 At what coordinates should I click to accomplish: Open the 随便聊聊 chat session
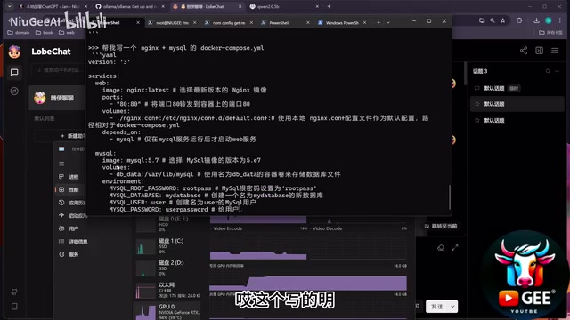click(57, 98)
